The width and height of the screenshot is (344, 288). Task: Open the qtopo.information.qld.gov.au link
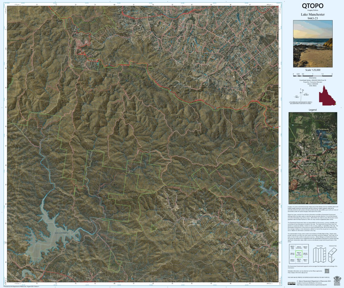pyautogui.click(x=297, y=272)
